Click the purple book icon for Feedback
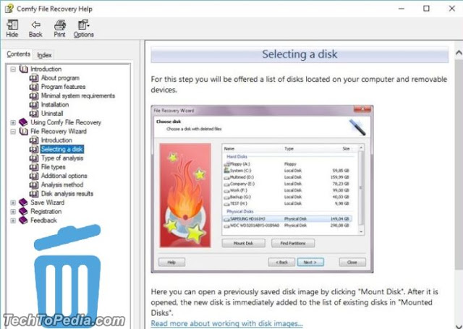The height and width of the screenshot is (329, 463). [x=23, y=220]
